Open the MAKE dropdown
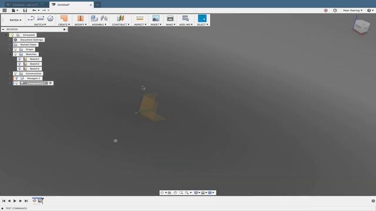Screen dimensions: 376x211 (x=170, y=25)
